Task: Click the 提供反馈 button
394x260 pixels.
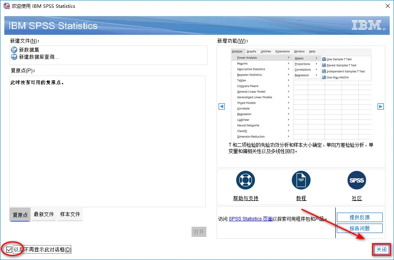Action: [360, 217]
